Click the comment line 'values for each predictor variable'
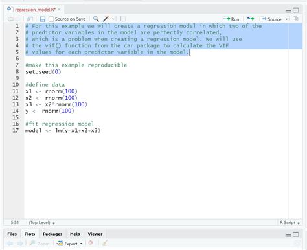The width and height of the screenshot is (307, 250). tap(108, 52)
